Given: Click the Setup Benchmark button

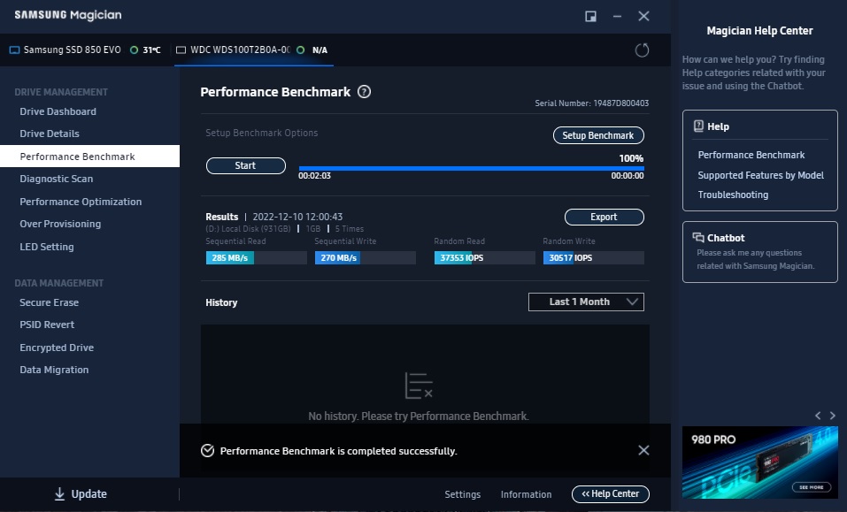Looking at the screenshot, I should click(598, 135).
